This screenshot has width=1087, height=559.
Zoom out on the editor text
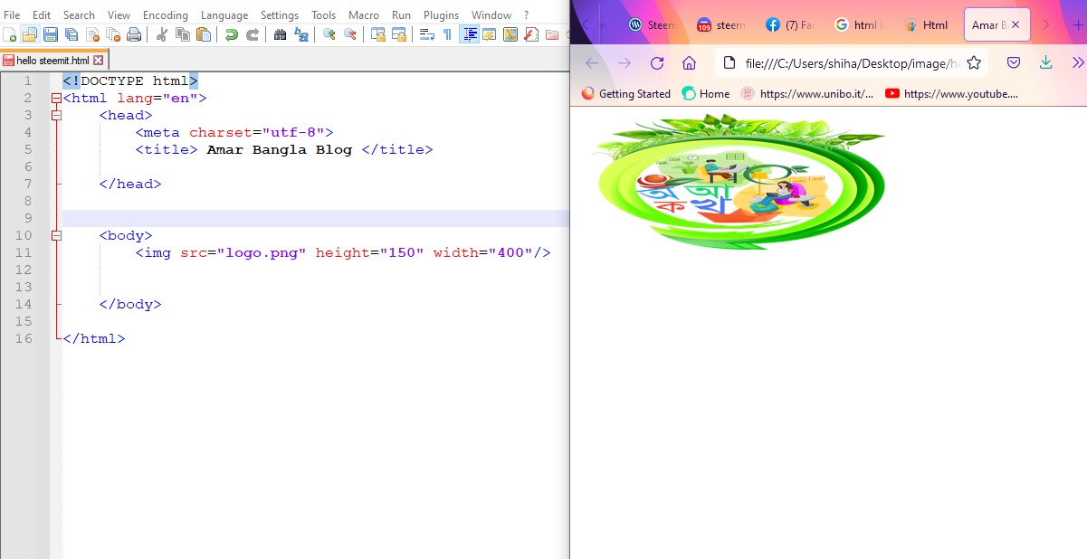(x=350, y=34)
